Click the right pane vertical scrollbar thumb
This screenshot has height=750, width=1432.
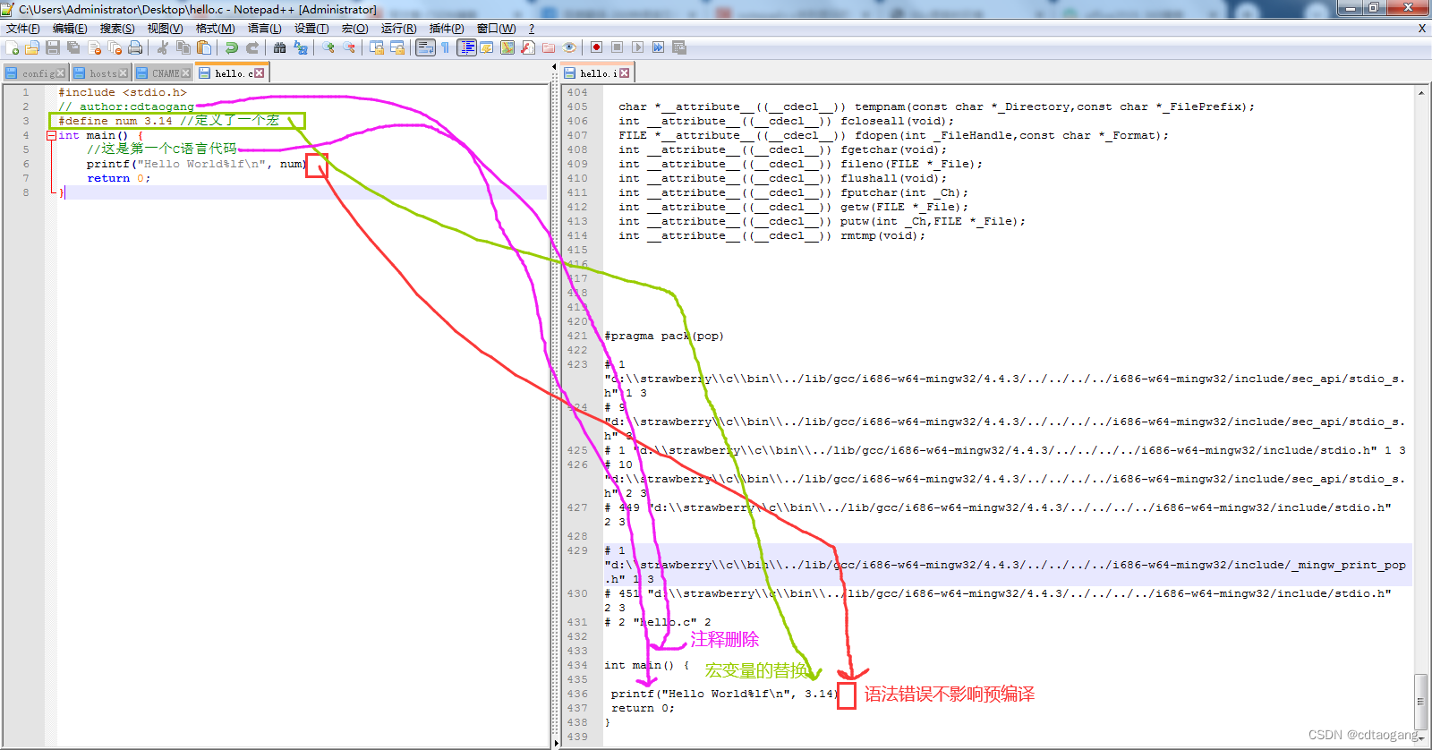[1421, 703]
